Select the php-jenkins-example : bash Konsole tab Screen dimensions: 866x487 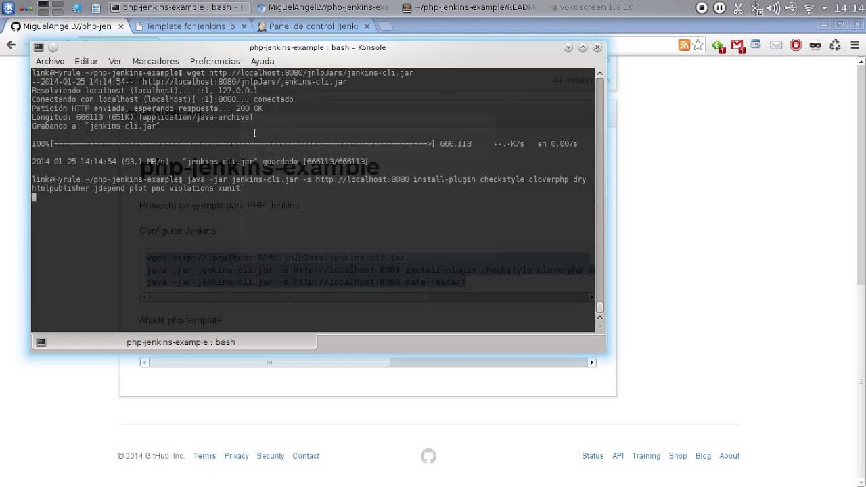(174, 342)
